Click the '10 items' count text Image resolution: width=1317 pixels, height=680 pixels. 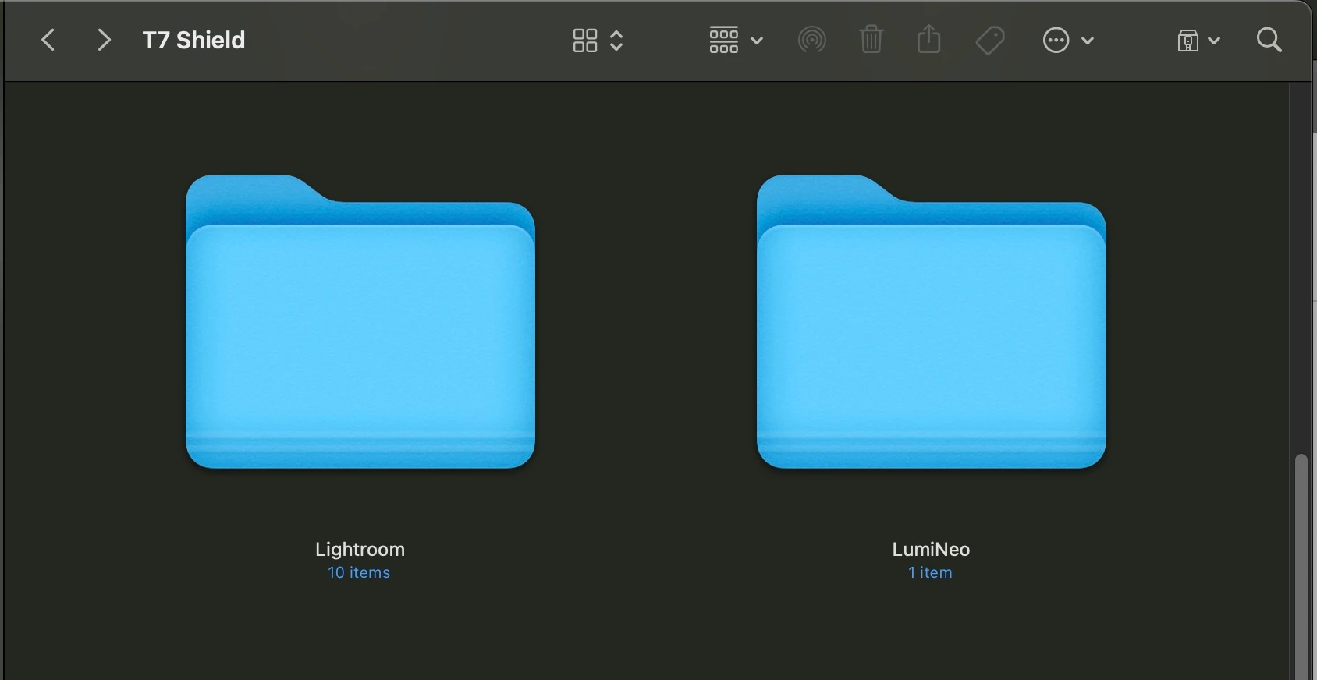(359, 572)
